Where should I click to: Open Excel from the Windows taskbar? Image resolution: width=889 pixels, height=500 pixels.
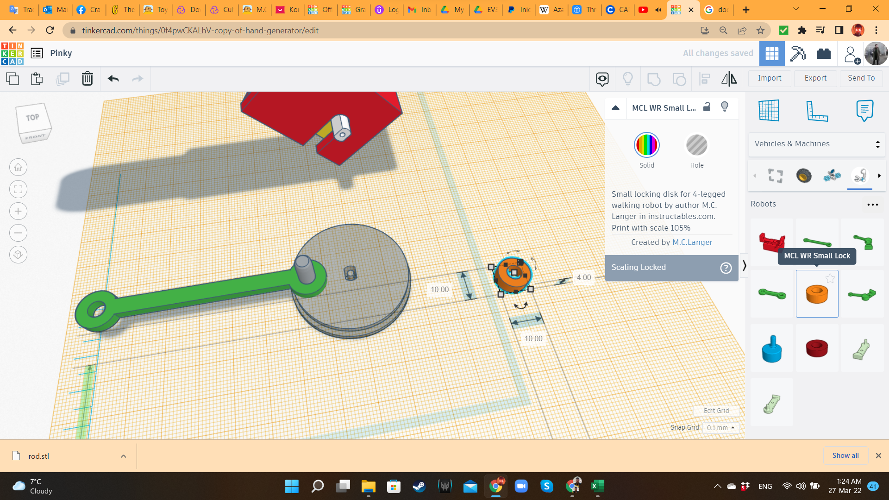597,486
